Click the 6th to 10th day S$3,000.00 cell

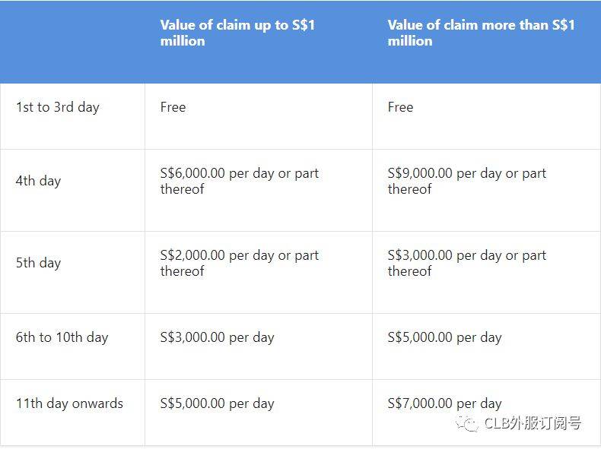[x=217, y=337]
